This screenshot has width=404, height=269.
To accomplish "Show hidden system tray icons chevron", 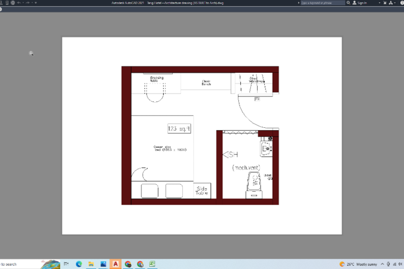I will coord(382,264).
